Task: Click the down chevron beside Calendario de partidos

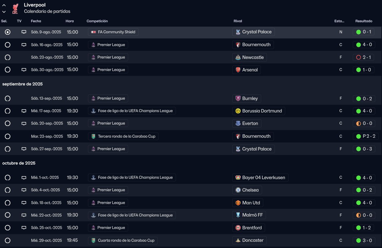Action: [x=4, y=12]
